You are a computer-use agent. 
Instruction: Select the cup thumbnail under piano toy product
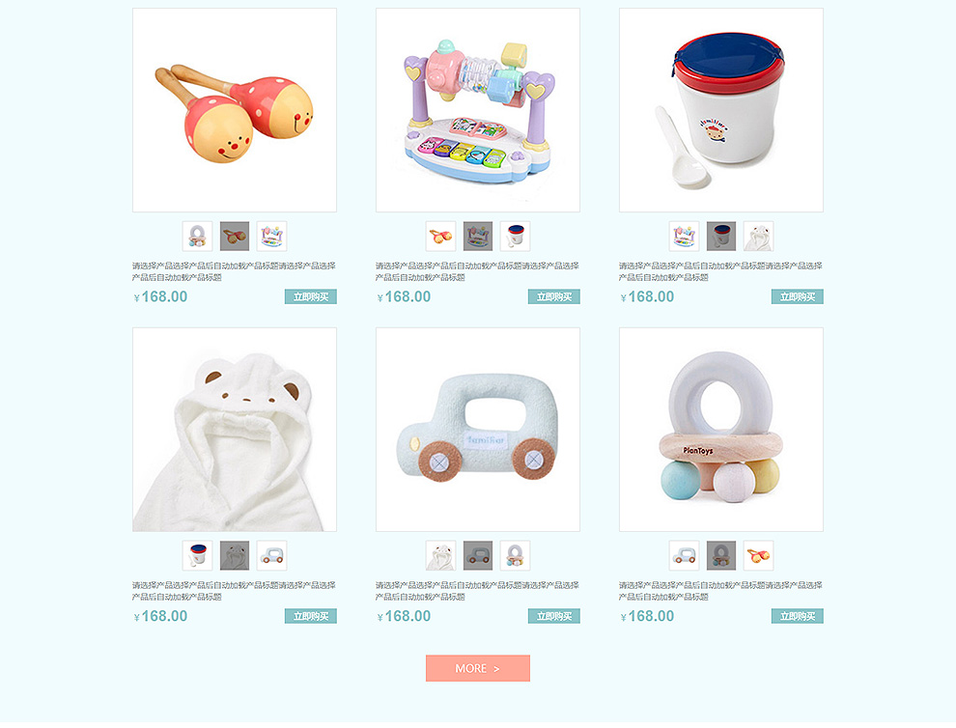click(515, 236)
